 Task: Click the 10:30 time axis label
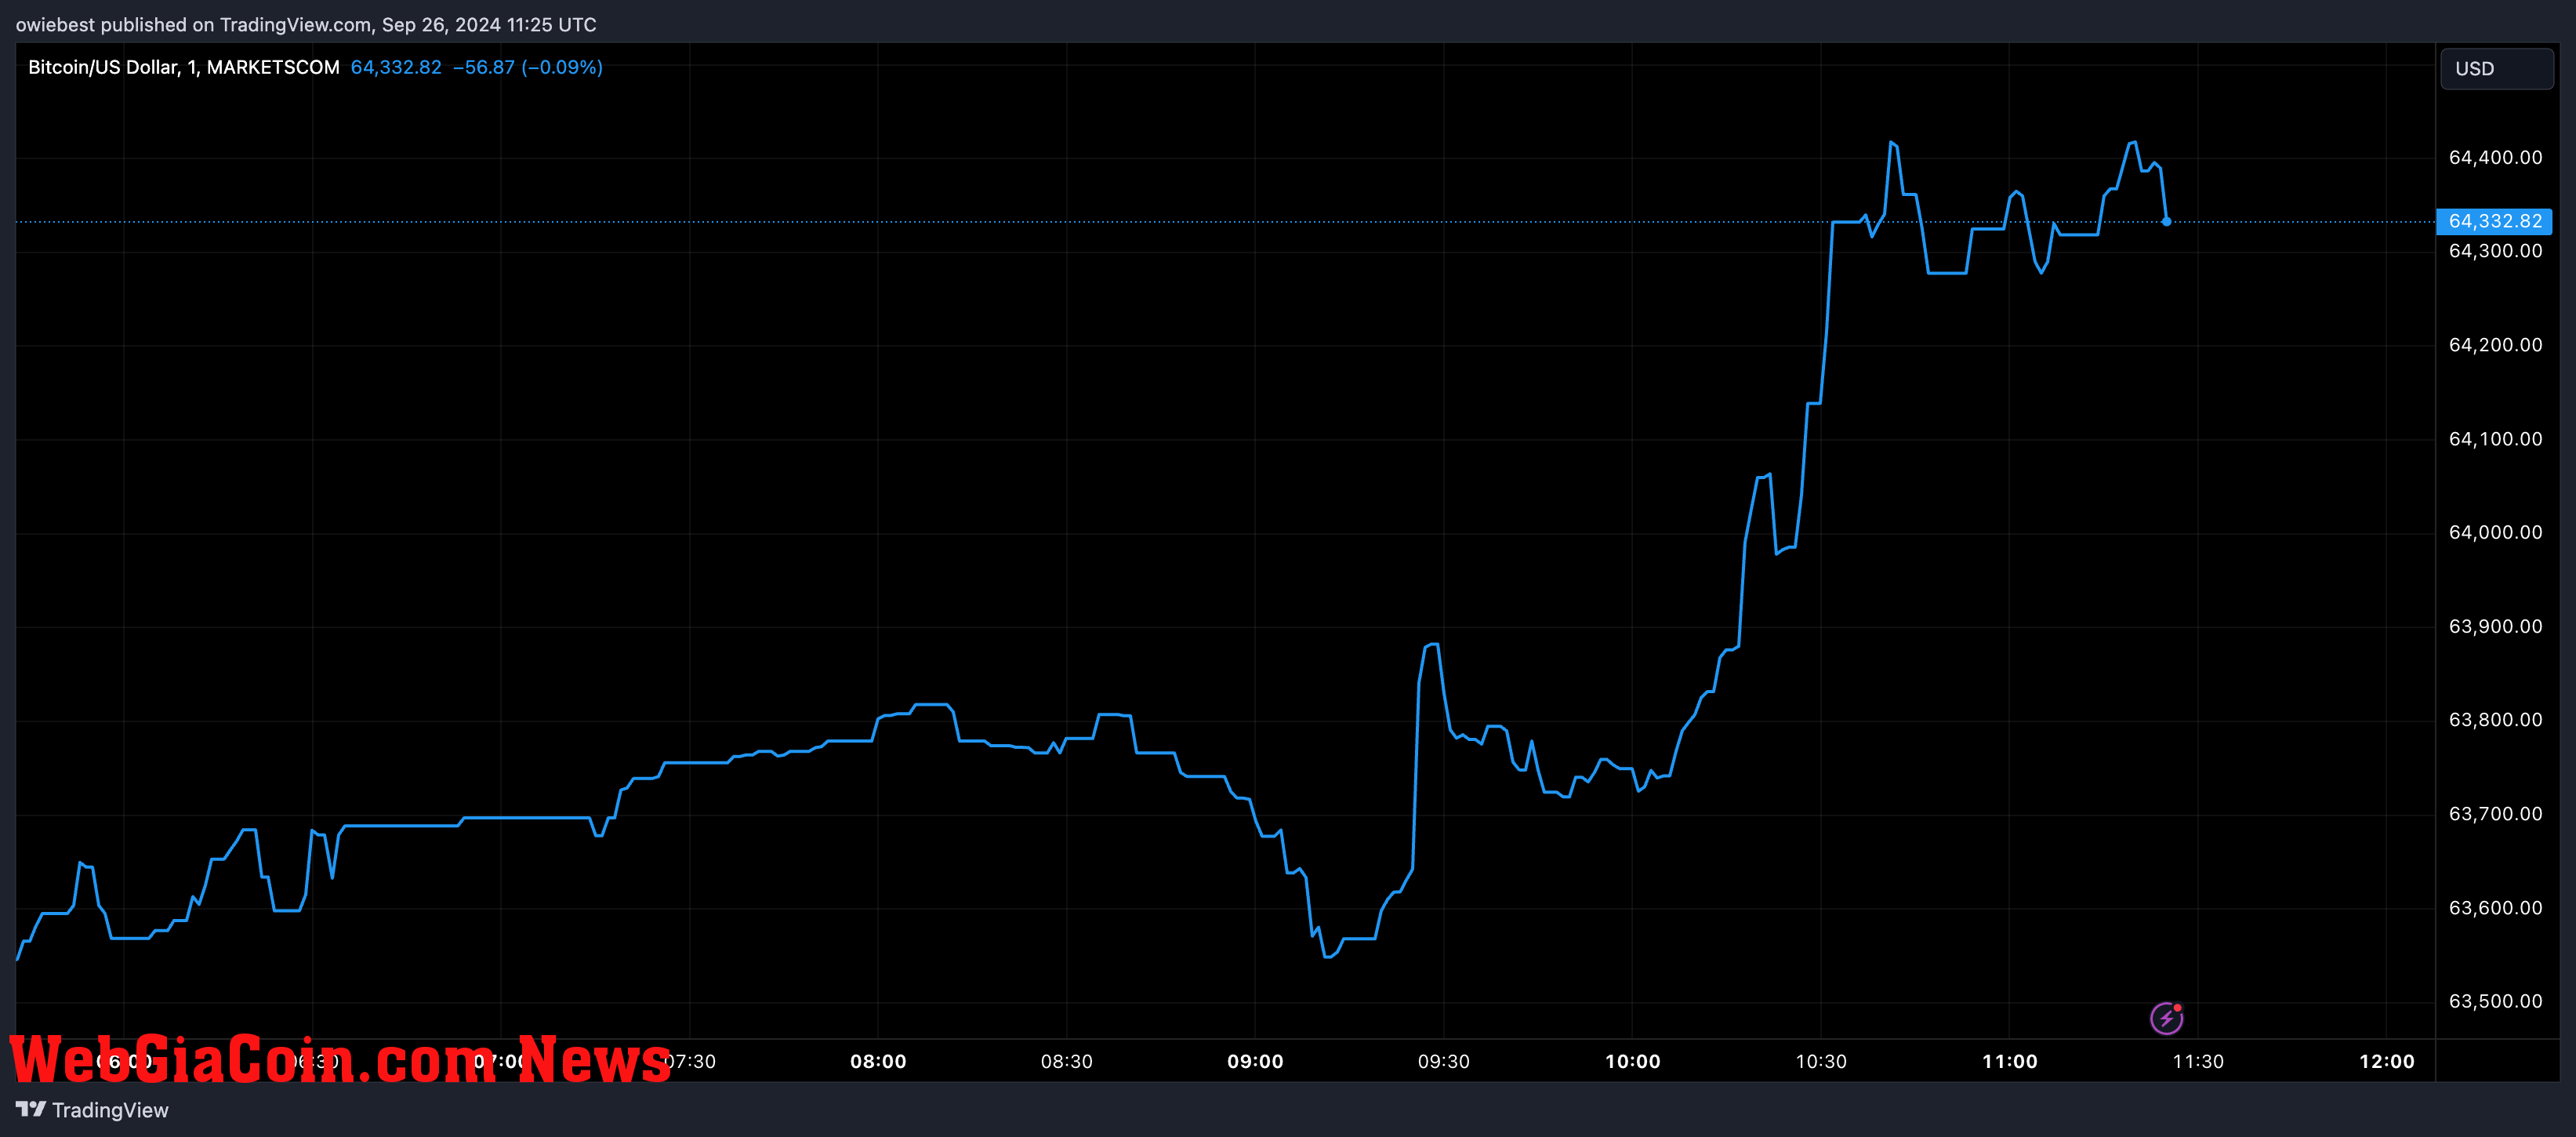(1821, 1061)
